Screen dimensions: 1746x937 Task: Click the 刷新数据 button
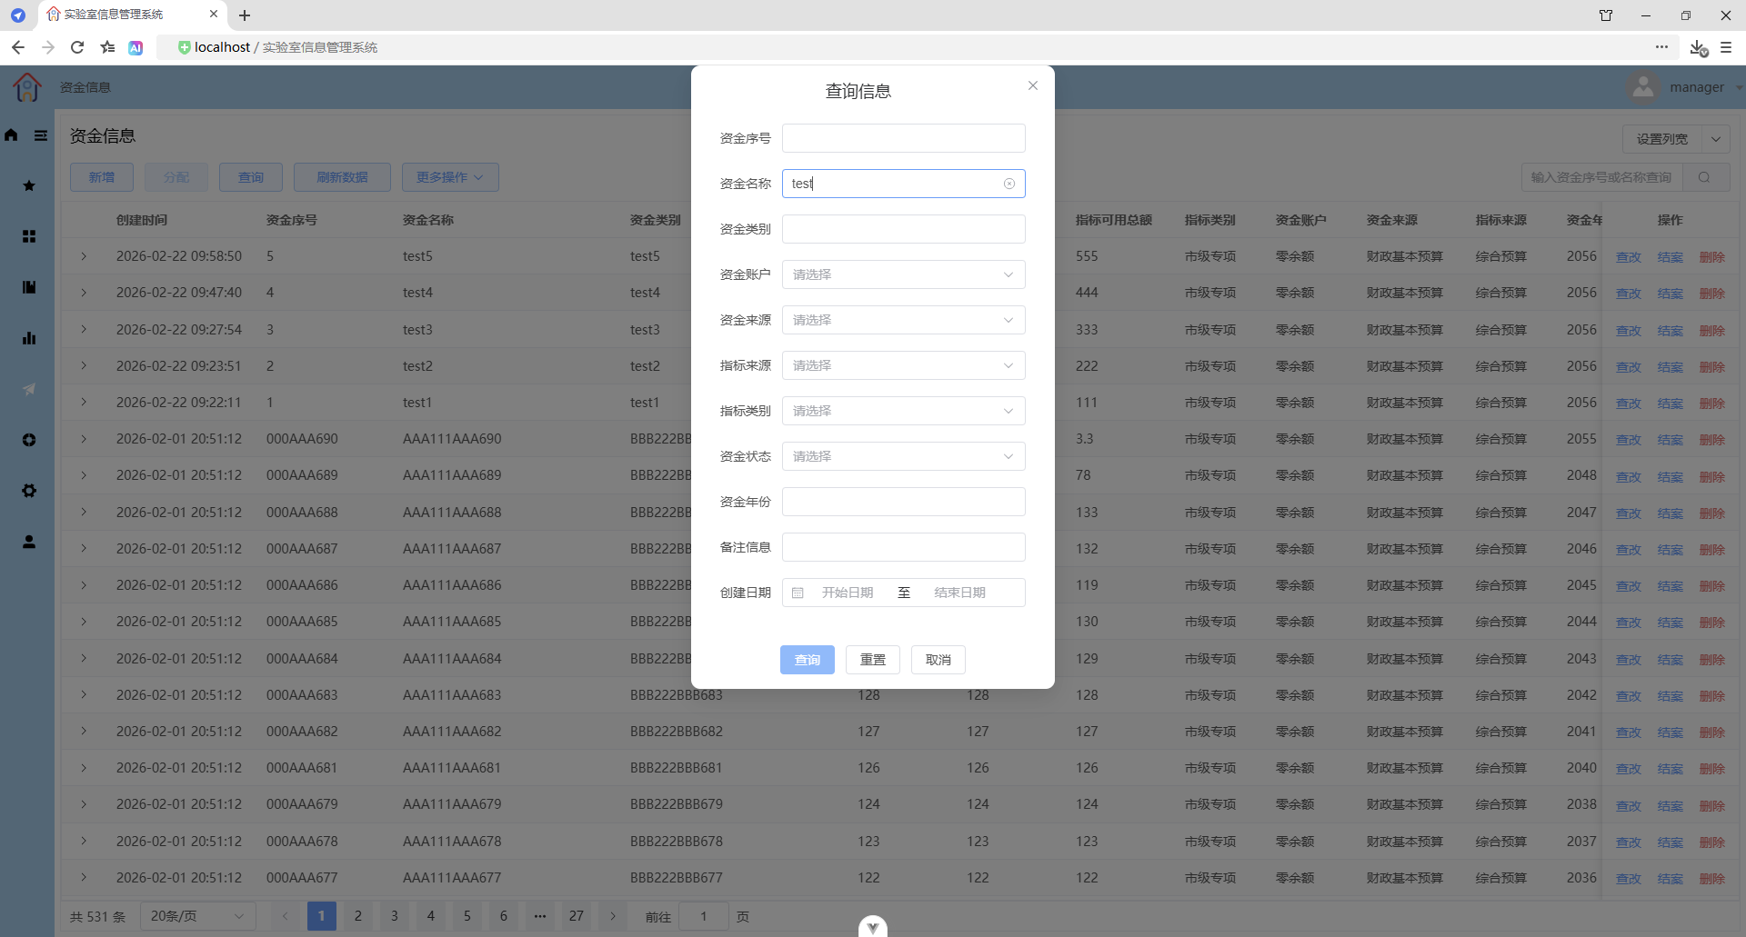coord(342,177)
